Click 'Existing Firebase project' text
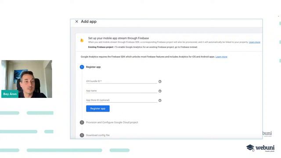Screen dimensions: 281x158 click(101, 47)
